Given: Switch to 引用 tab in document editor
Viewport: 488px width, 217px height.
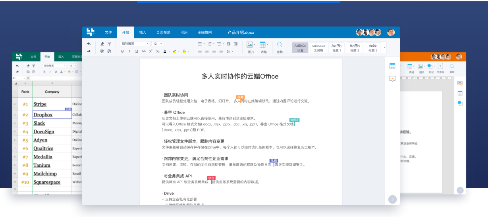Looking at the screenshot, I should click(184, 32).
